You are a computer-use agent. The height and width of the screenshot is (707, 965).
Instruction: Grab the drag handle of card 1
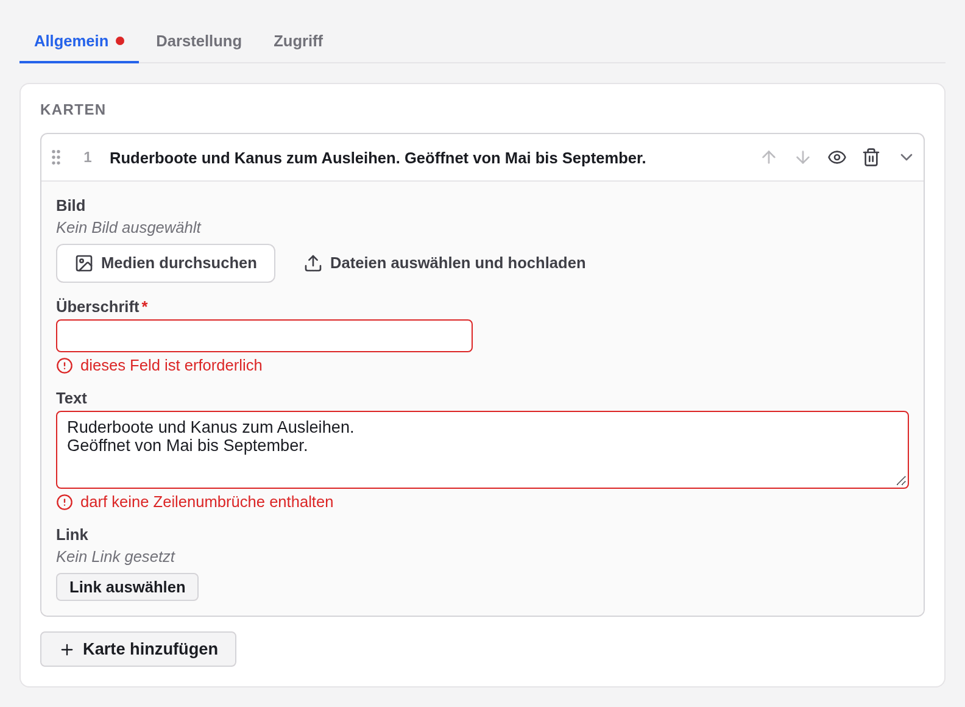pos(56,157)
